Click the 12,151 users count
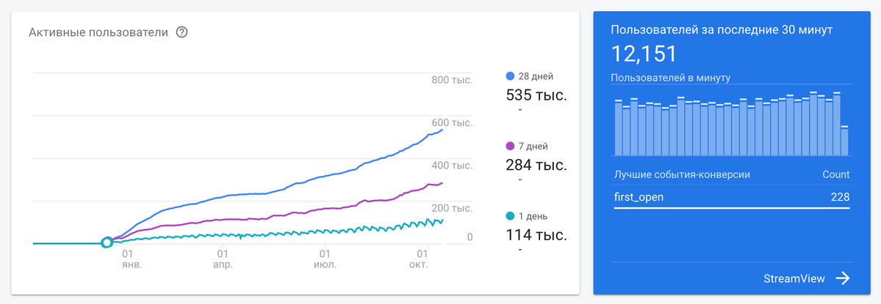881x304 pixels. pos(644,54)
